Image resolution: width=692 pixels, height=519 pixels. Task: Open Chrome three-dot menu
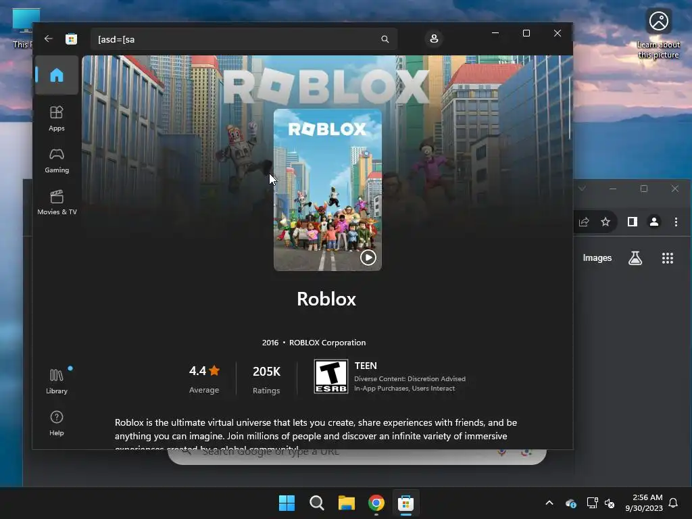tap(676, 222)
